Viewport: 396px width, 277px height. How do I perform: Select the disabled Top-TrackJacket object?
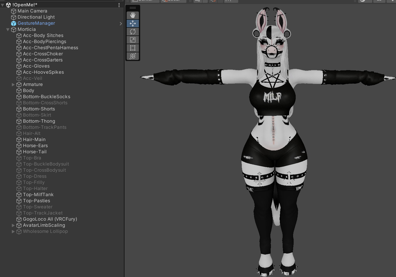(x=43, y=213)
